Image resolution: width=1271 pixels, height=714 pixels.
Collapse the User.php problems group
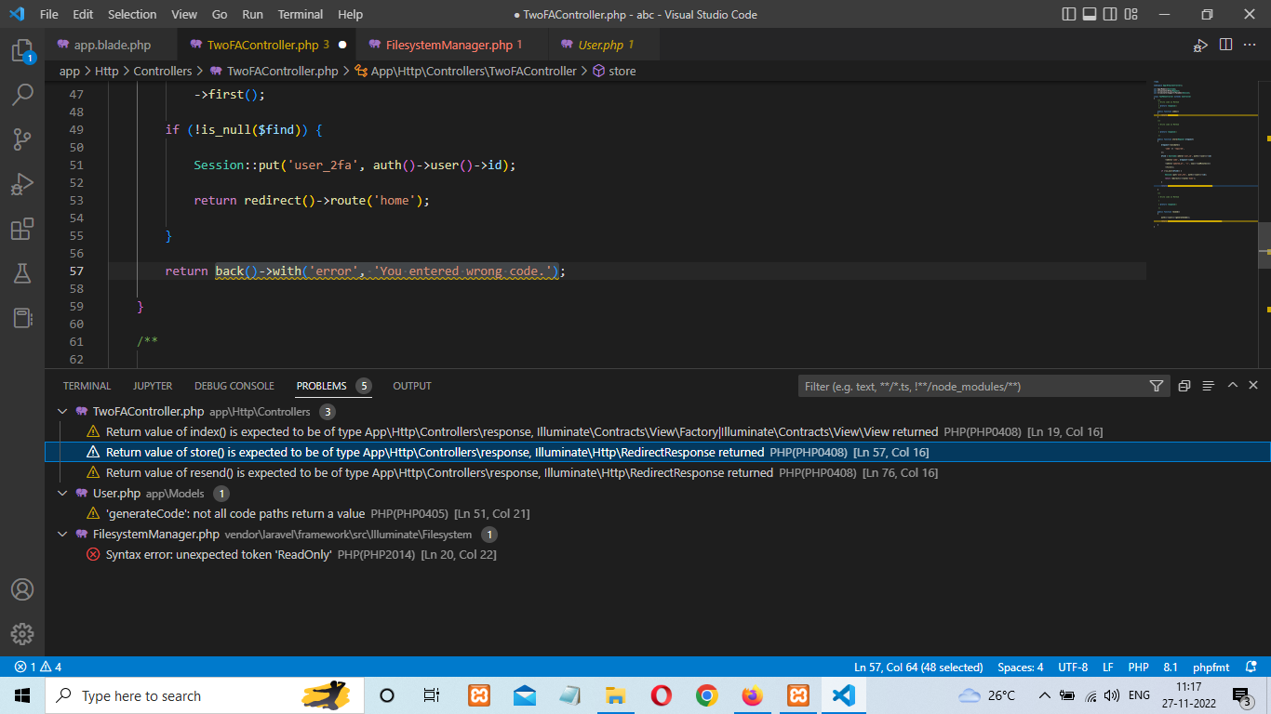(62, 494)
